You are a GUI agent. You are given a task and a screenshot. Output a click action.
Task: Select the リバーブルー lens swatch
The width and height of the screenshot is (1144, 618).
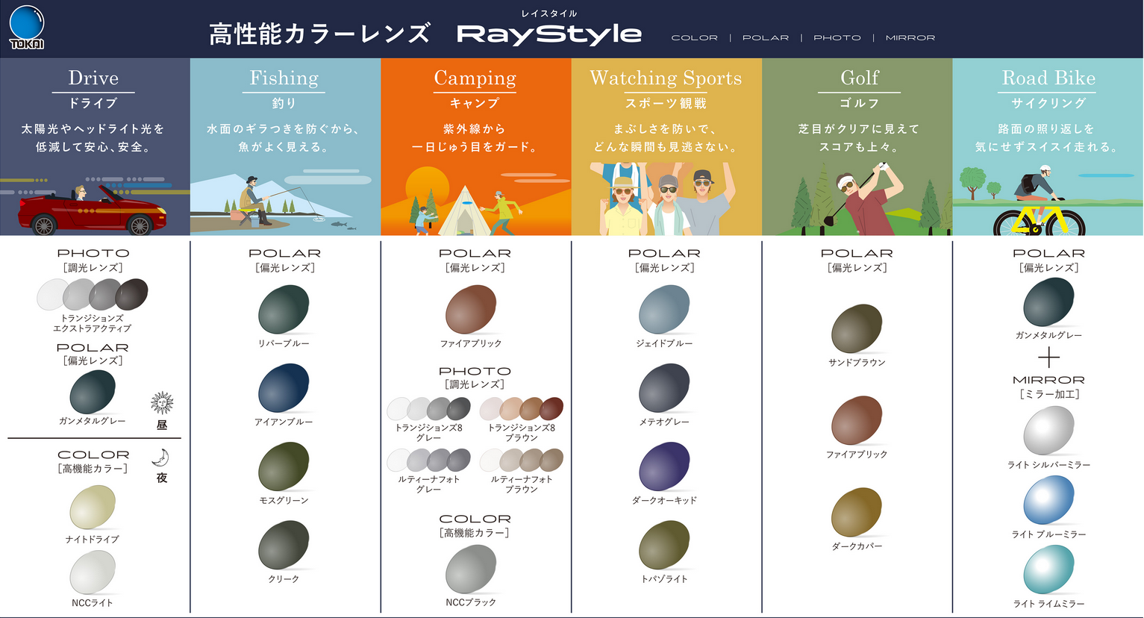tap(284, 310)
